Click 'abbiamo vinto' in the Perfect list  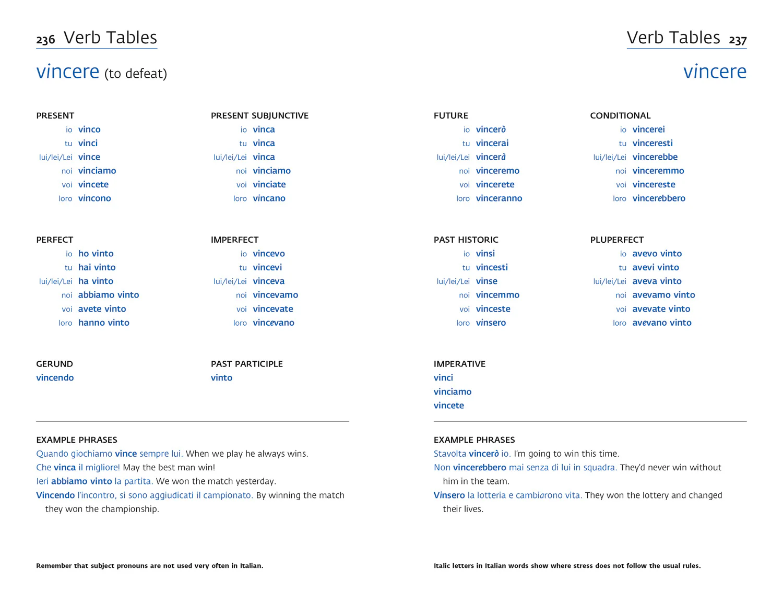pos(109,295)
